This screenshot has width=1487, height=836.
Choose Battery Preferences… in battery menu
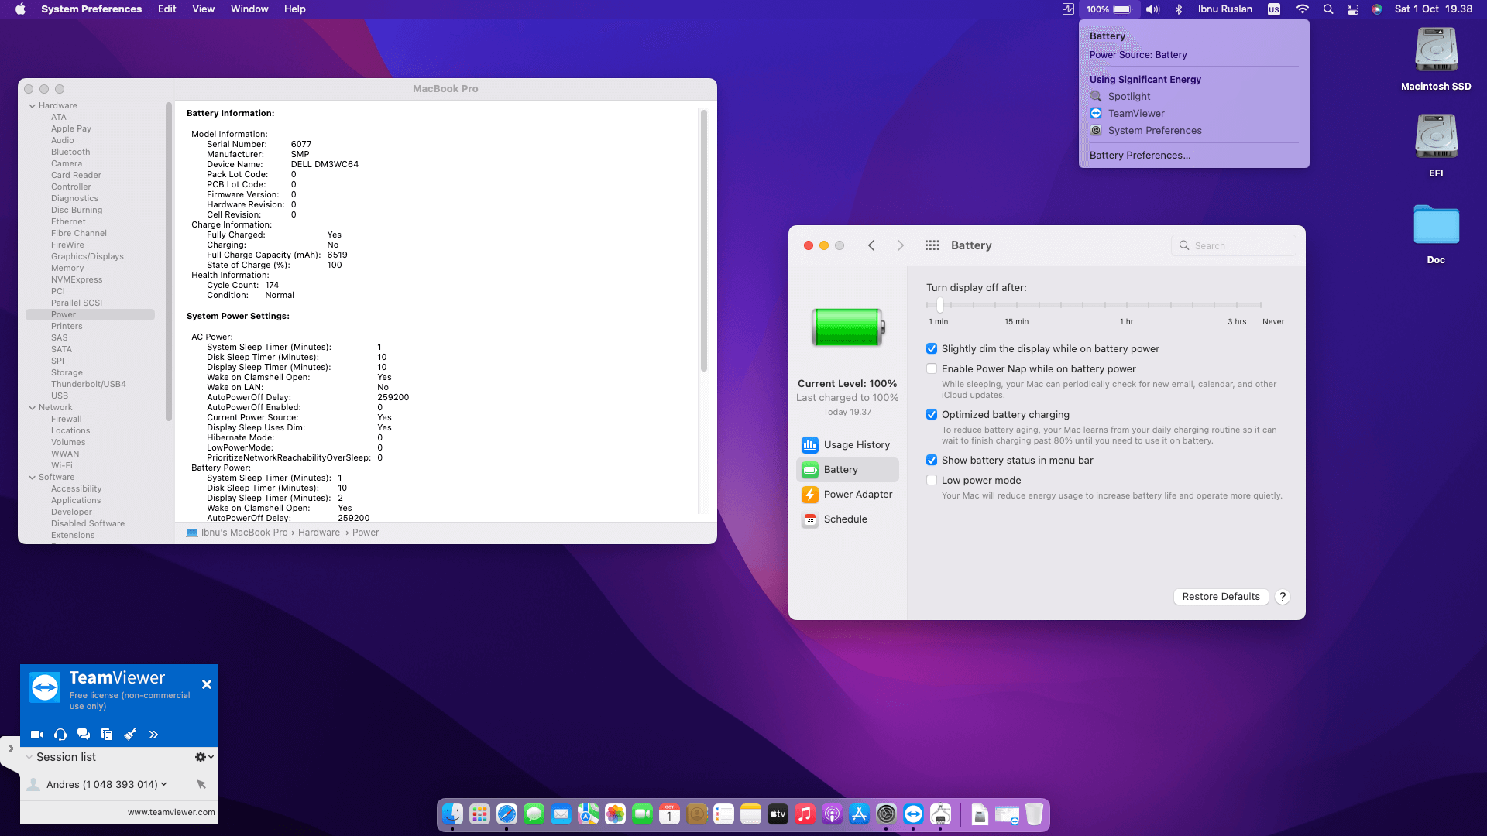tap(1139, 156)
